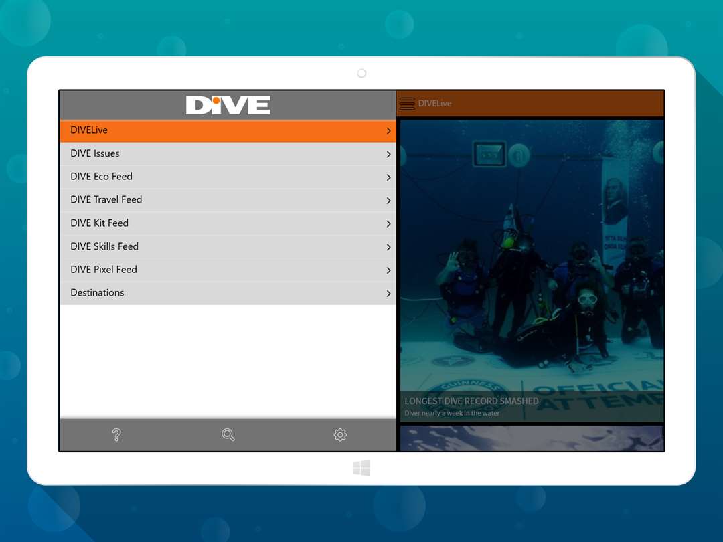The width and height of the screenshot is (723, 542).
Task: Expand the chevron on DIVE Issues row
Action: pos(389,155)
